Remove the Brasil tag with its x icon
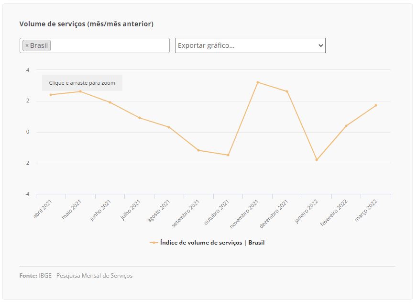Image resolution: width=417 pixels, height=303 pixels. point(27,45)
